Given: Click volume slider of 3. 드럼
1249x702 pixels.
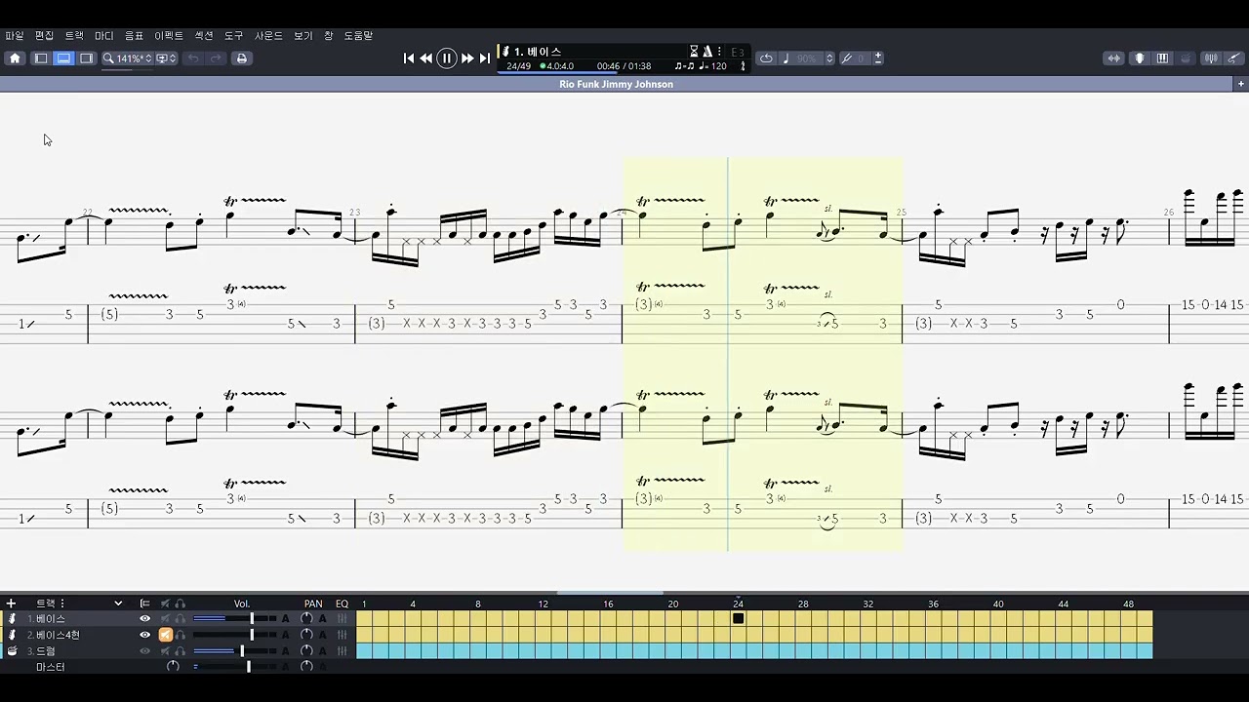Looking at the screenshot, I should pyautogui.click(x=234, y=650).
